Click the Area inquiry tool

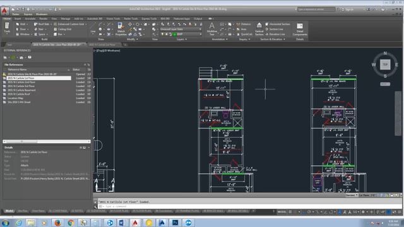pyautogui.click(x=241, y=29)
